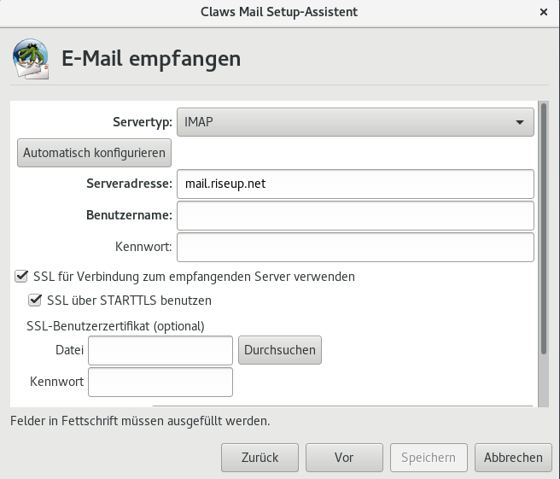Click the E-Mail empfangen heading
Image resolution: width=560 pixels, height=479 pixels.
tap(151, 58)
